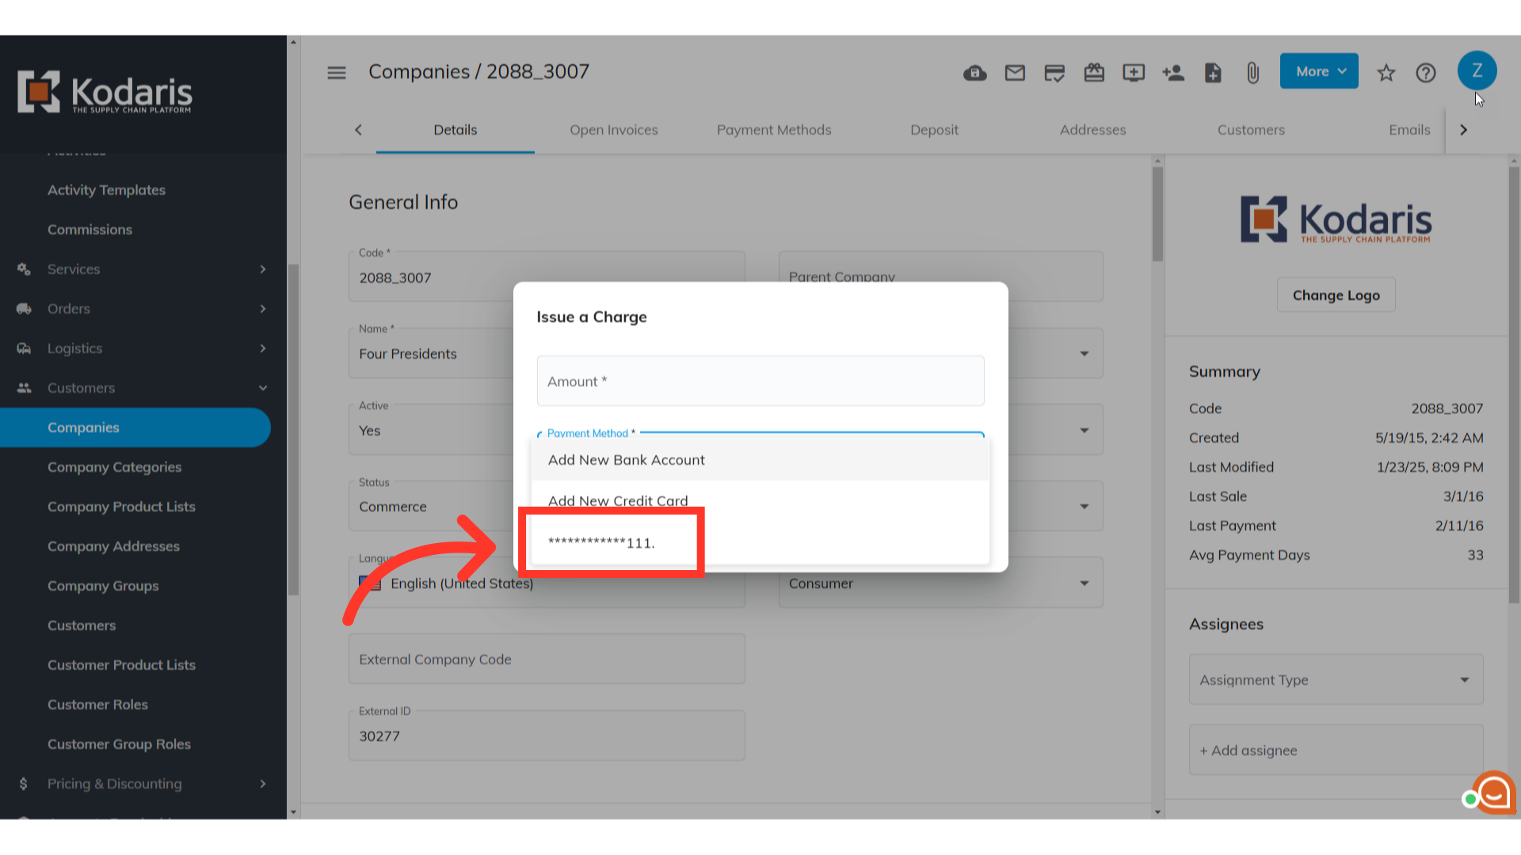Toggle the hamburger menu
1521x855 pixels.
(x=337, y=72)
